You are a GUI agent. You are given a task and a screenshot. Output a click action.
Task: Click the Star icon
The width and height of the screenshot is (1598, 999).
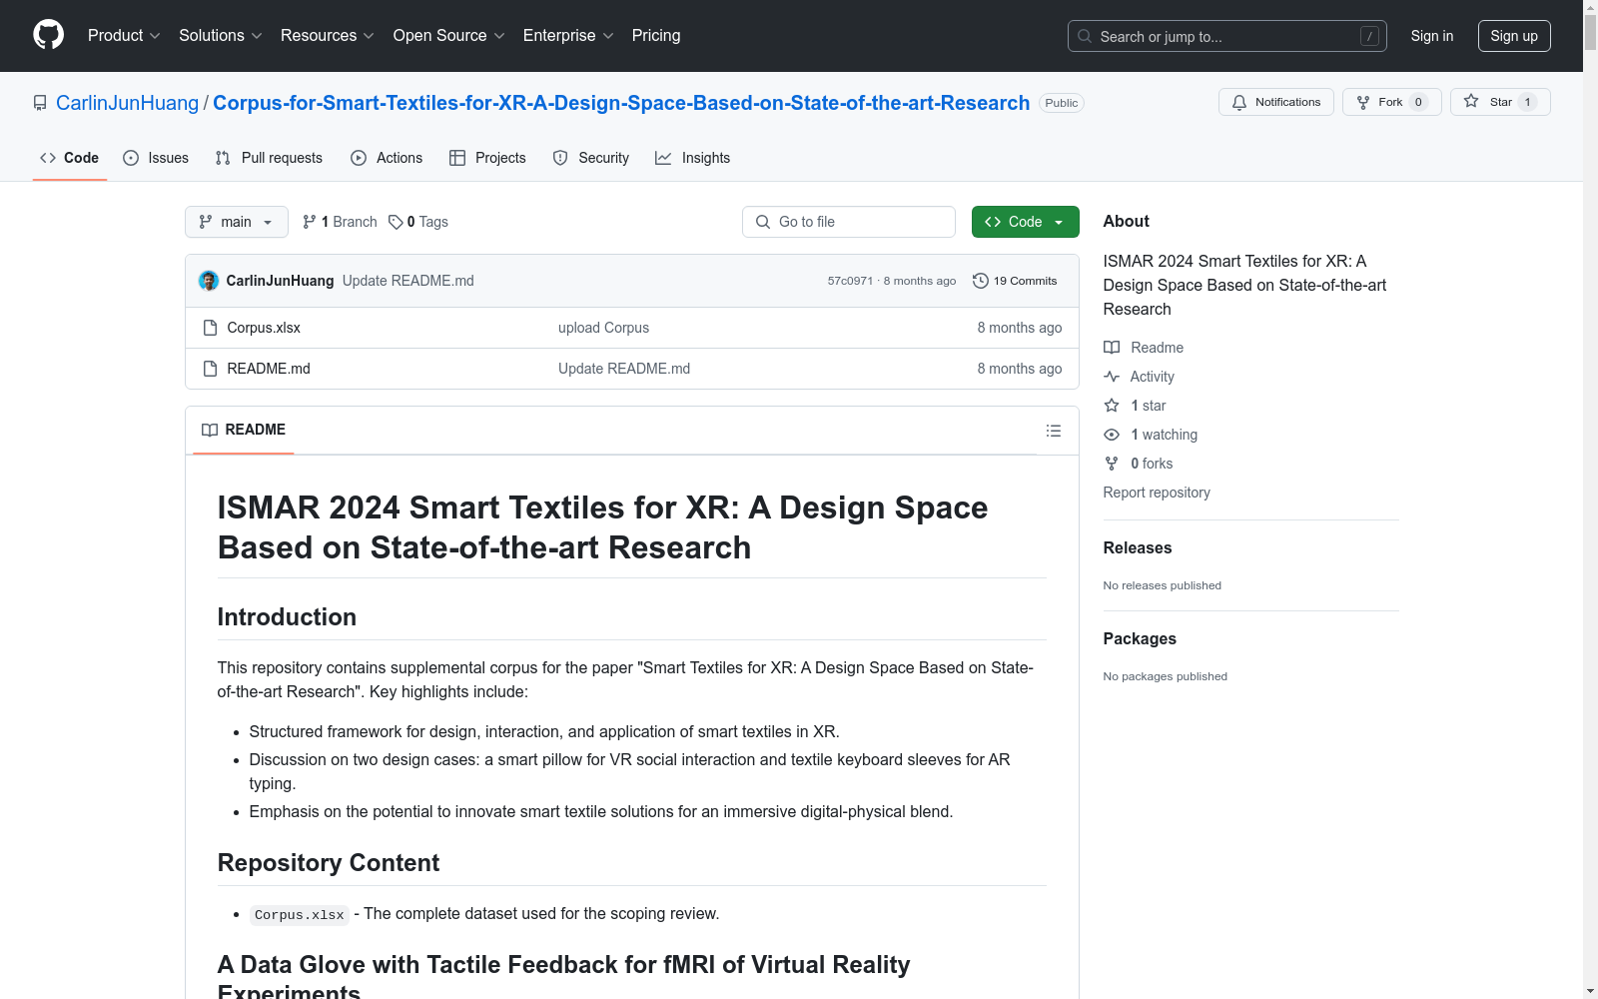[1471, 101]
